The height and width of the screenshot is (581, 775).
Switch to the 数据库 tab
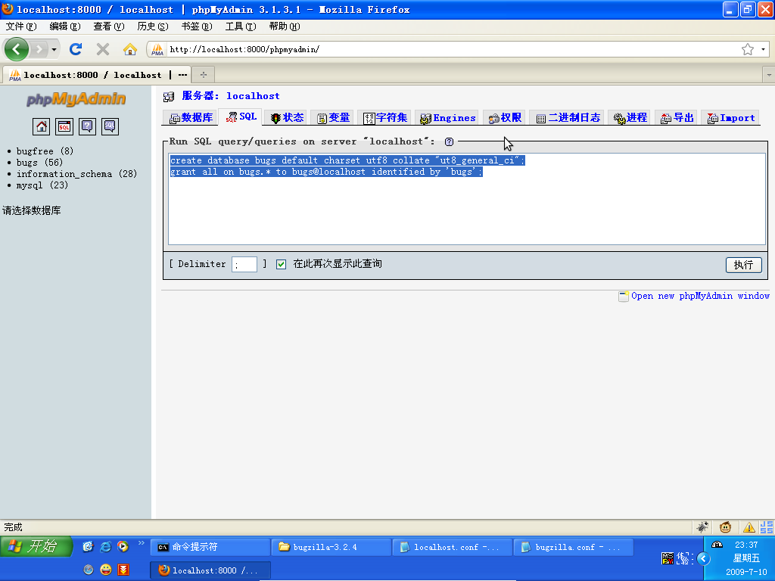[x=191, y=117]
